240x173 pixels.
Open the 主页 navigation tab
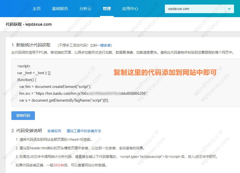coord(37,9)
